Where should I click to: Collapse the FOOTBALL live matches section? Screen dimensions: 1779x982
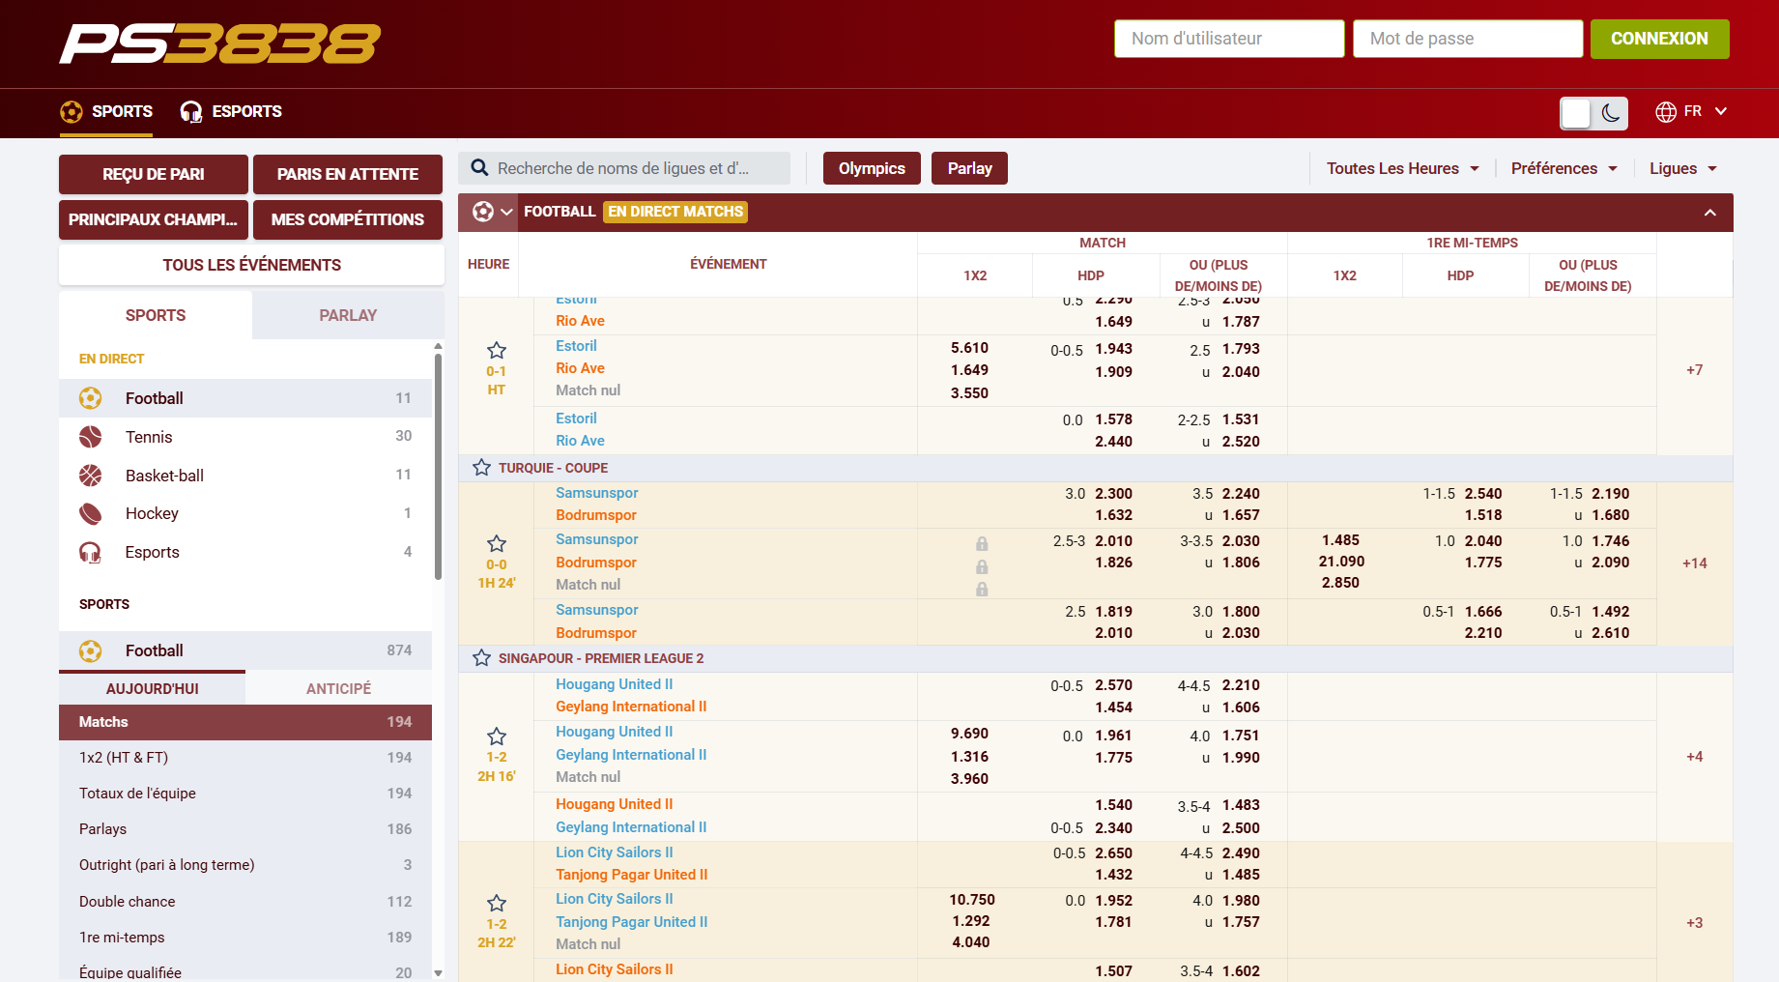click(x=1710, y=213)
